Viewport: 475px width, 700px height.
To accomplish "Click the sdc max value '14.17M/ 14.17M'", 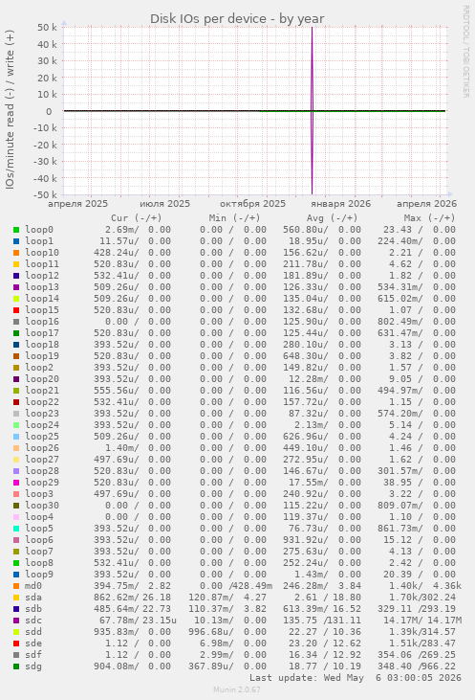I will [x=422, y=621].
